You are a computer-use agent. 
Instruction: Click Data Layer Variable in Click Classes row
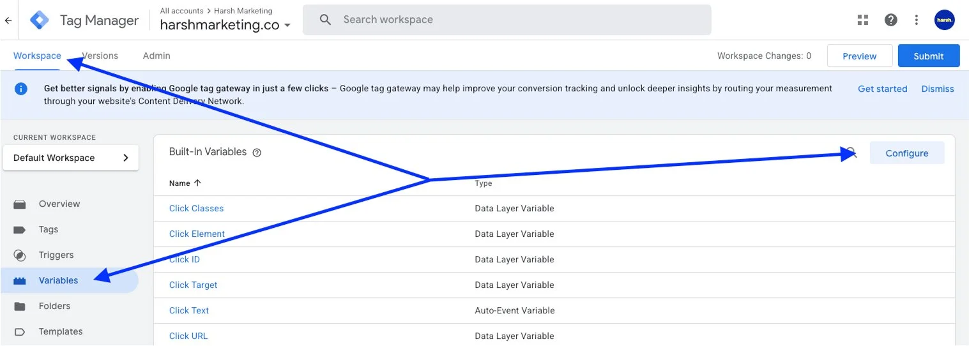514,208
